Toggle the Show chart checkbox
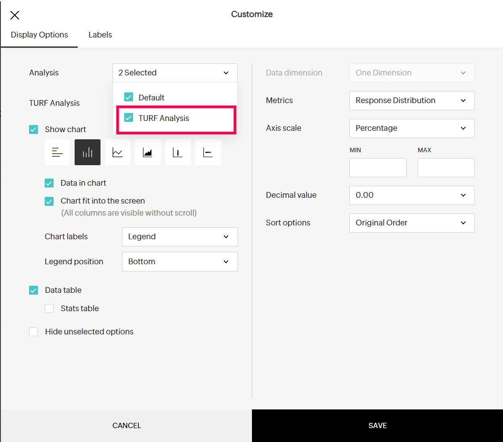 coord(34,129)
